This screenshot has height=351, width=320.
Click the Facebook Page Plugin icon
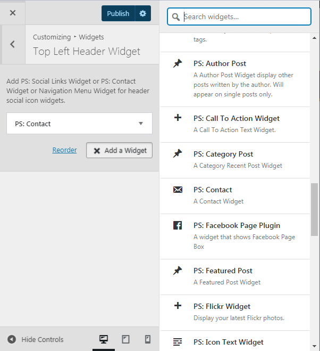pos(178,225)
